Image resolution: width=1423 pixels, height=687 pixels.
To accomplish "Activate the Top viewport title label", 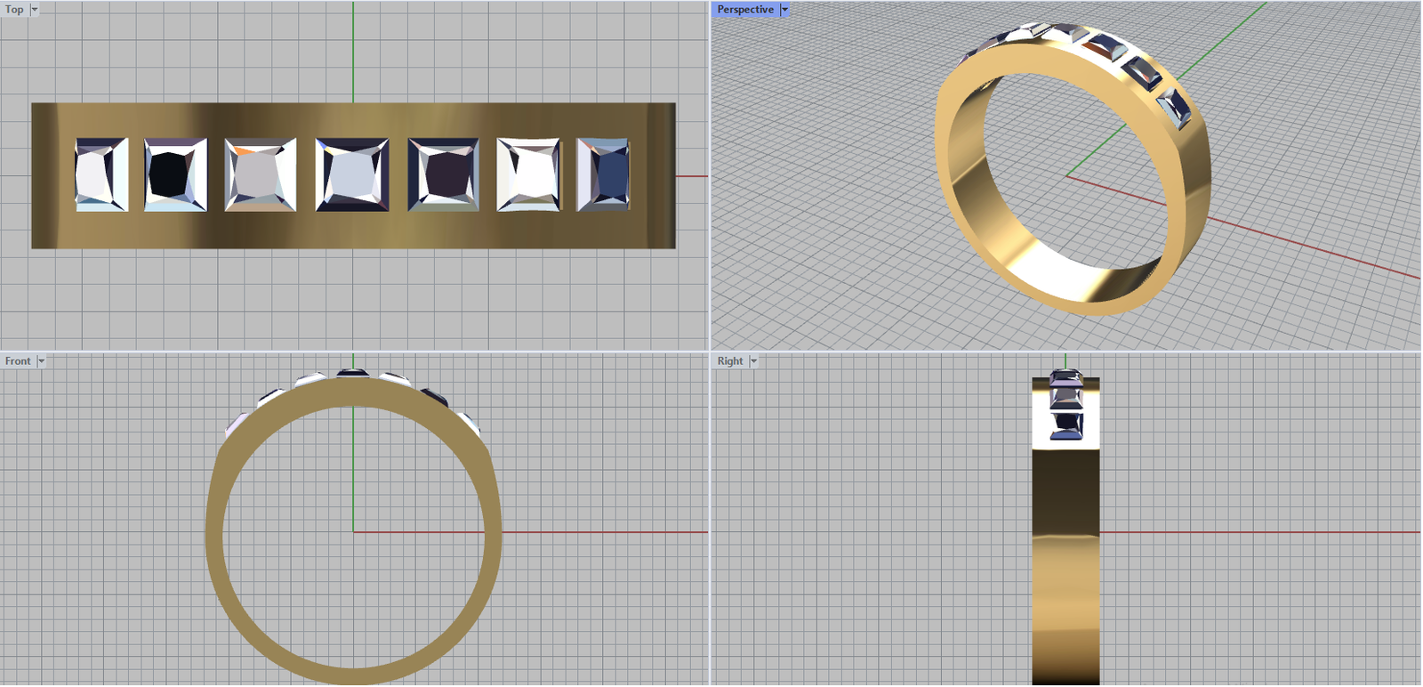I will (x=14, y=10).
